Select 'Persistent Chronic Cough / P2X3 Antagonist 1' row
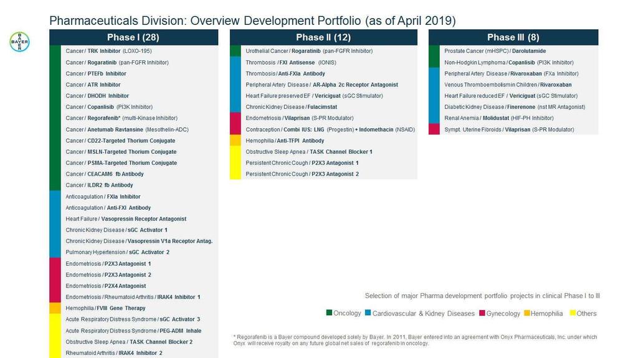Screen dimensions: 638x358 coord(323,163)
